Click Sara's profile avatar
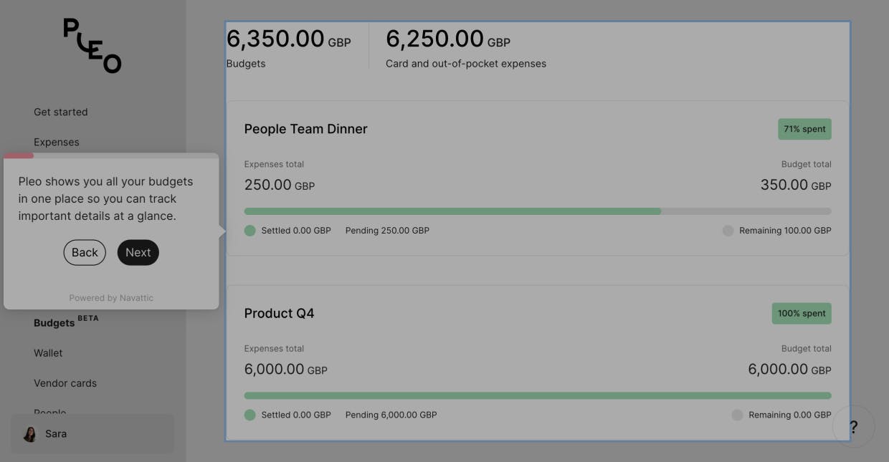 30,434
